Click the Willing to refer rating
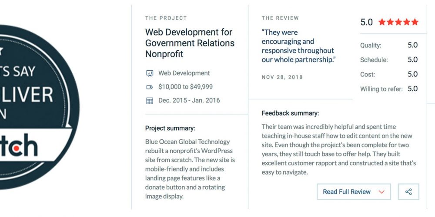 389,89
